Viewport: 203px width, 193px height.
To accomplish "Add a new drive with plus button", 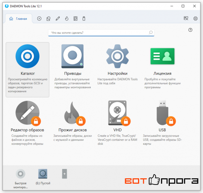I will tap(64, 174).
